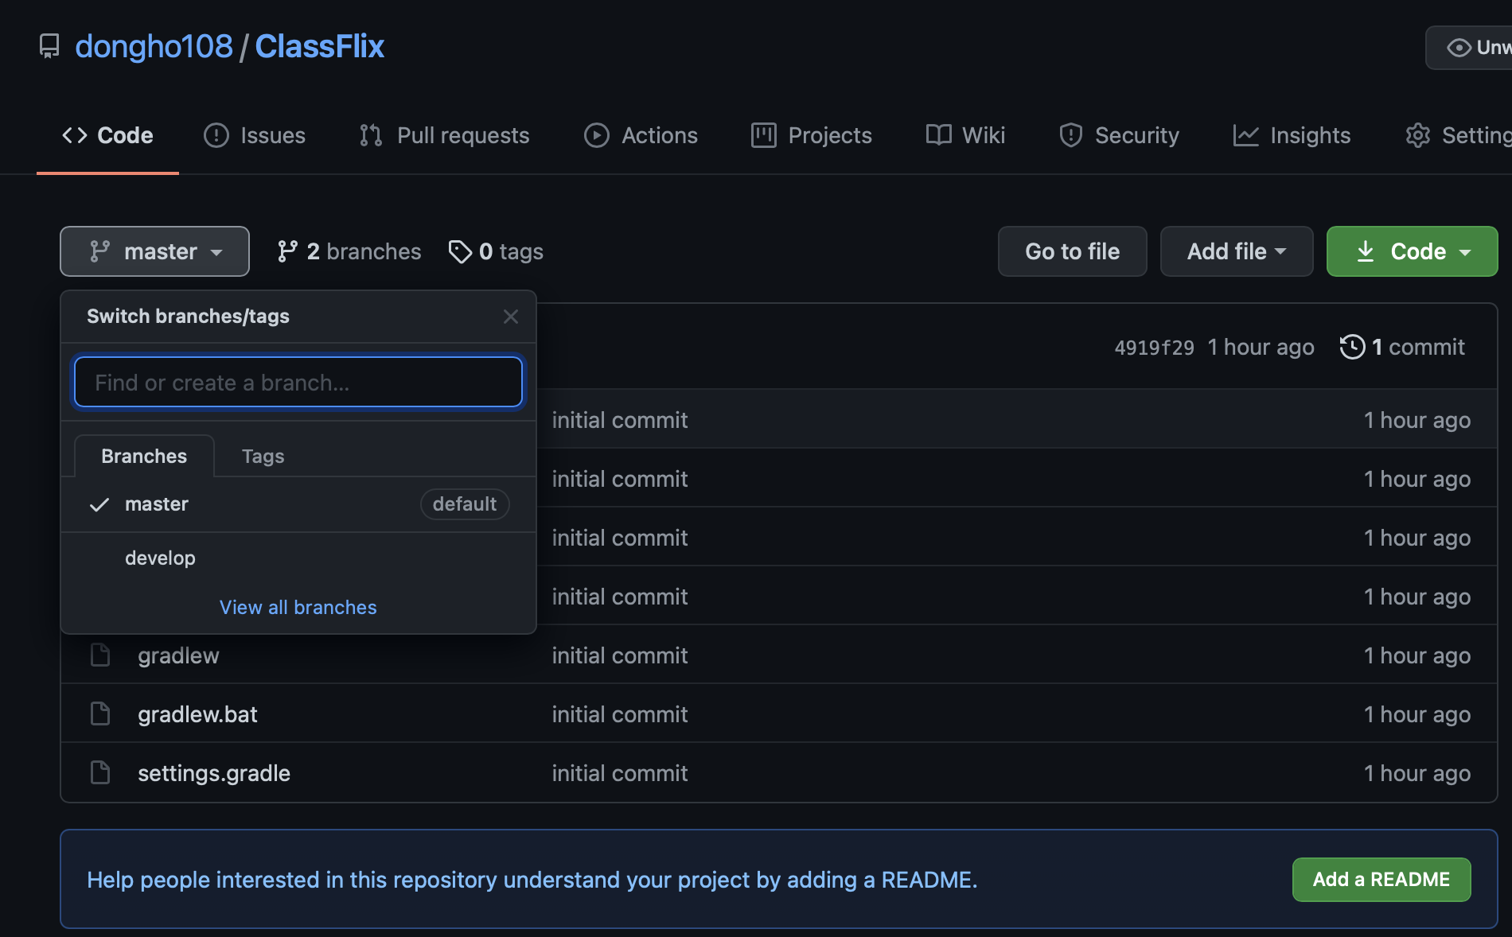
Task: Open the Projects tab
Action: [812, 135]
